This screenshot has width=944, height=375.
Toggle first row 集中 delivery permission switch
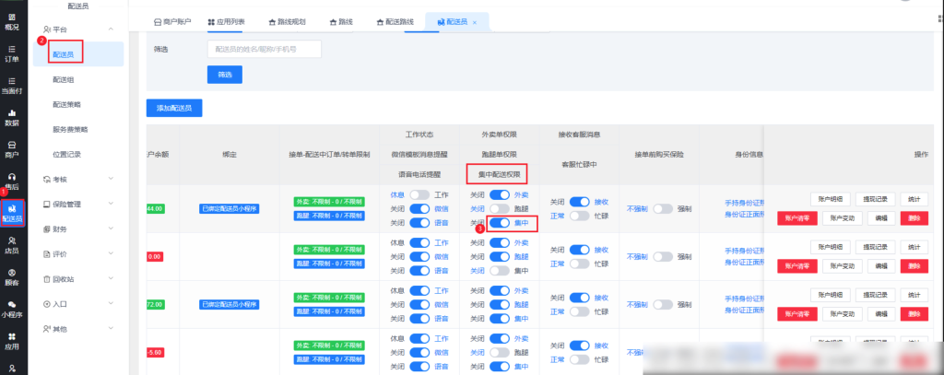pyautogui.click(x=499, y=223)
